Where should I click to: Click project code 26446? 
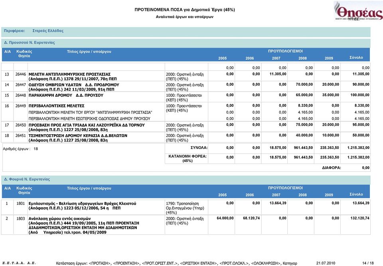point(20,74)
